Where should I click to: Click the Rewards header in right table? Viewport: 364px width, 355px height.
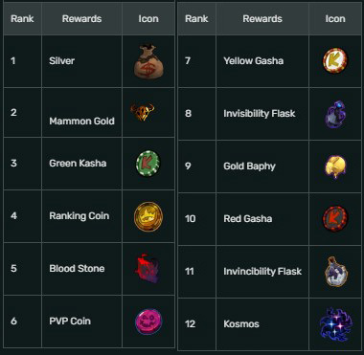(262, 19)
